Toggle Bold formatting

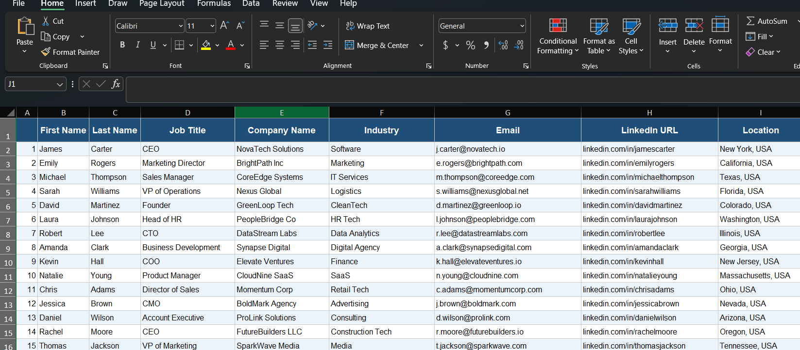click(122, 45)
